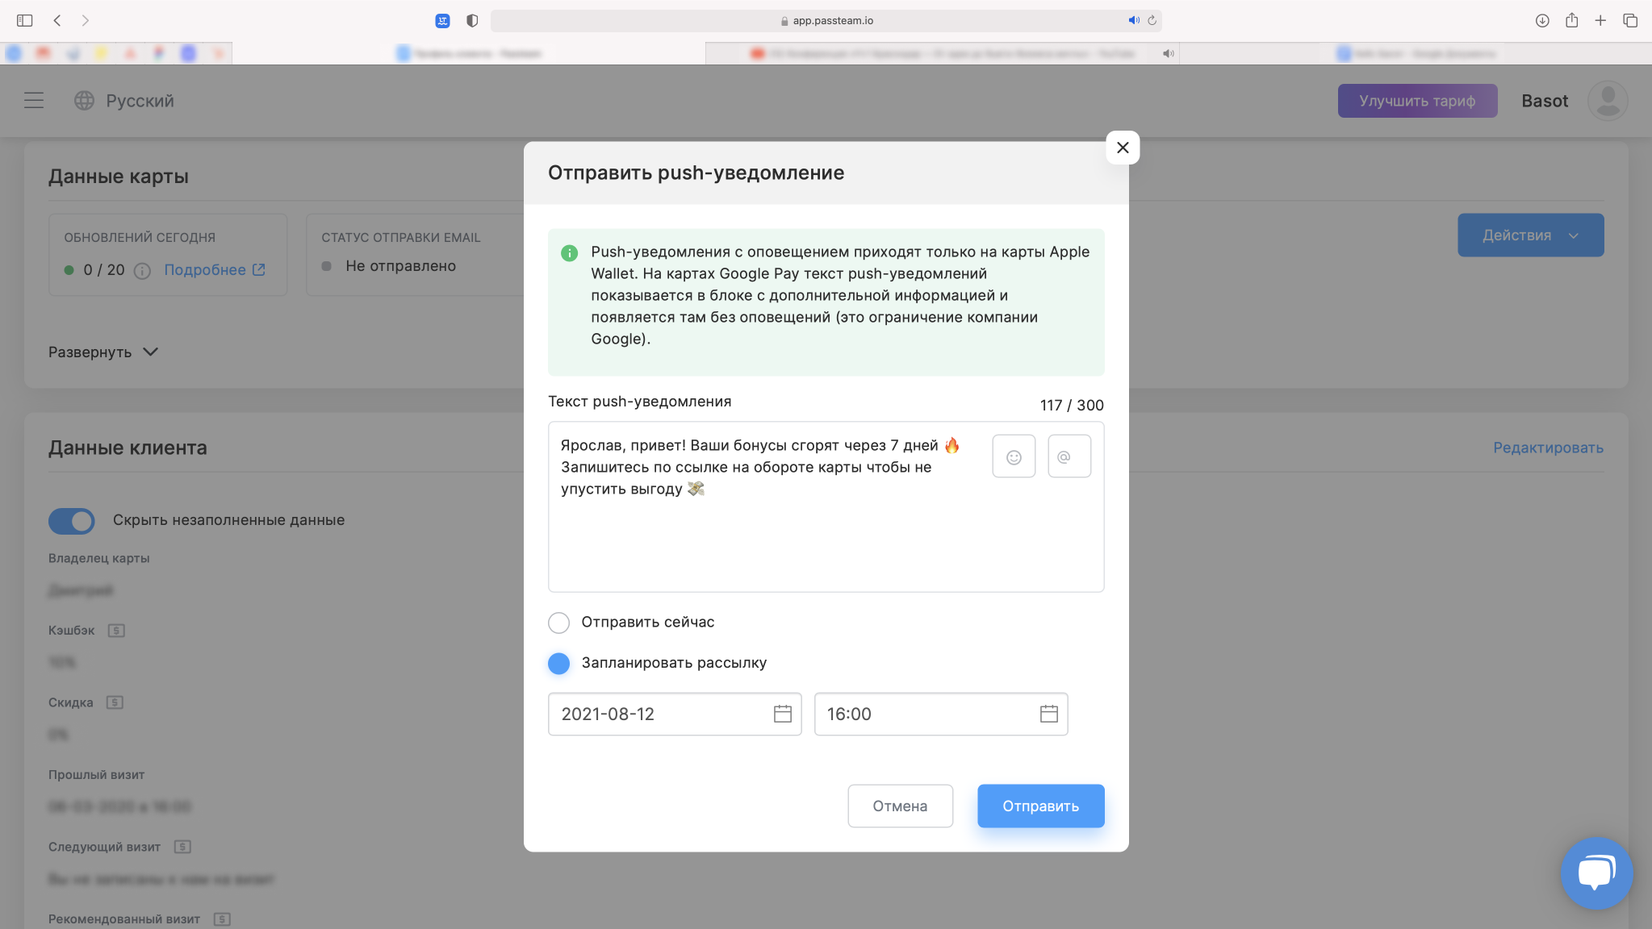Close the push-notification dialog with X
The width and height of the screenshot is (1652, 929).
[1123, 148]
